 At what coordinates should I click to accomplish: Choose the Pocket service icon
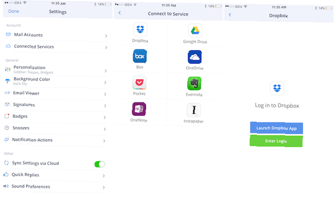pos(139,82)
